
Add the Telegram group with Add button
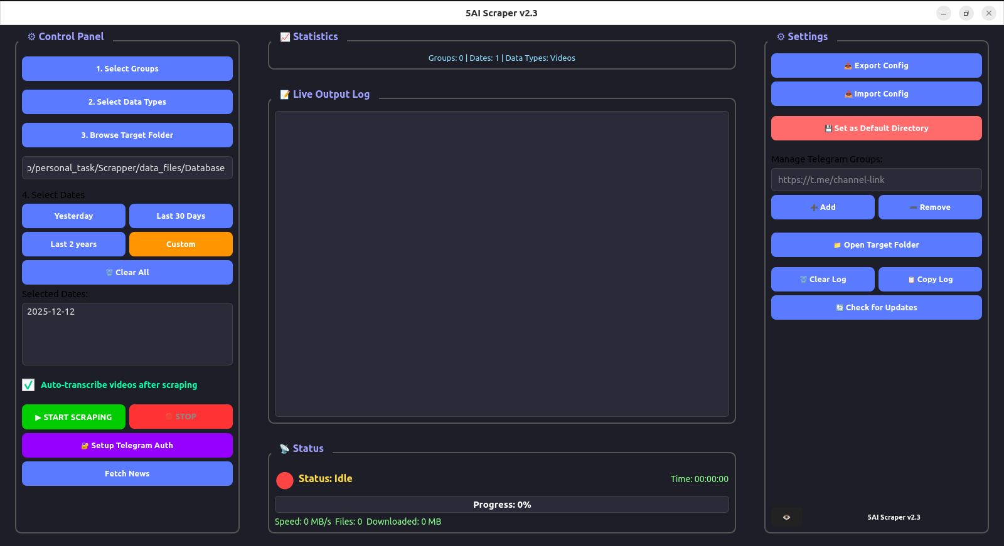[x=822, y=207]
